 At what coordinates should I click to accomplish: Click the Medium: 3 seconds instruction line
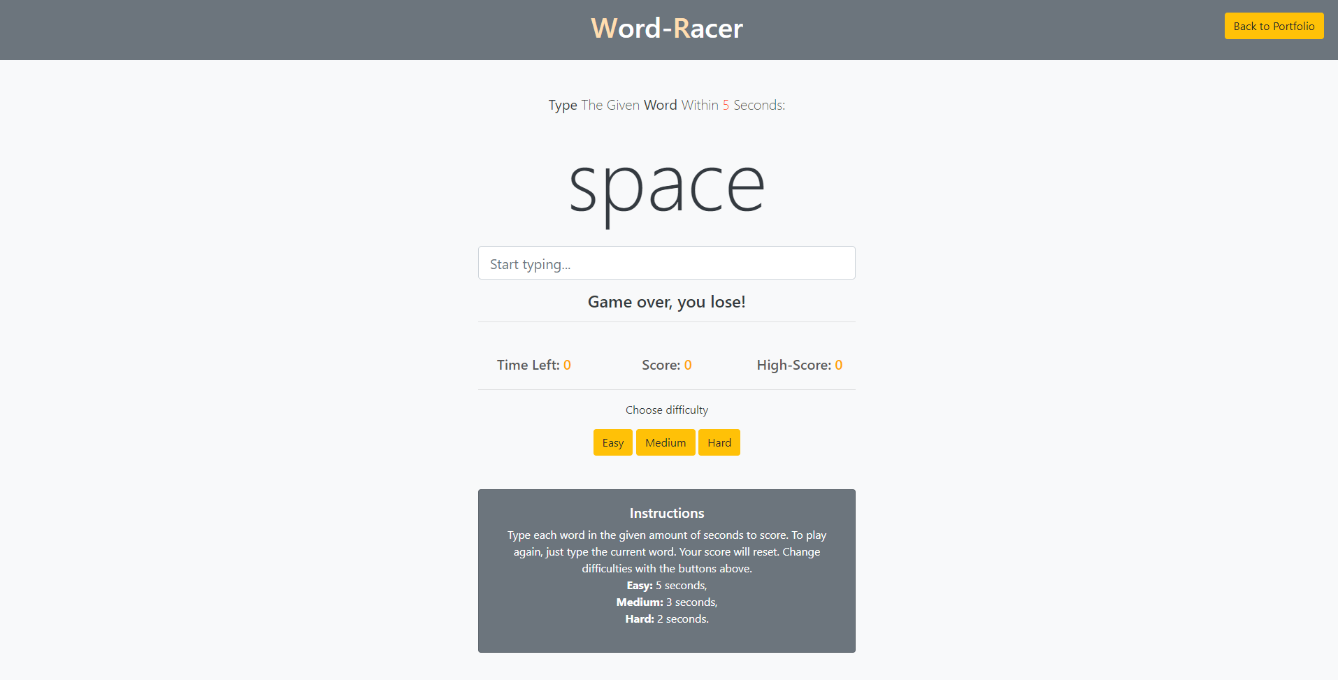point(667,602)
